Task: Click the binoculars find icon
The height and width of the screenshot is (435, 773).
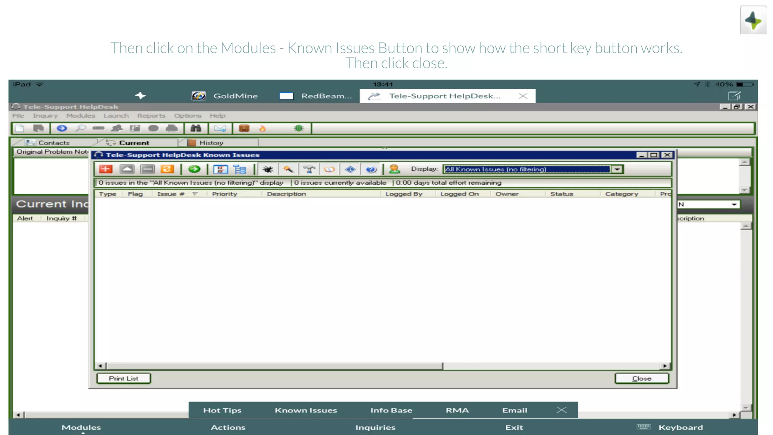Action: [x=196, y=128]
